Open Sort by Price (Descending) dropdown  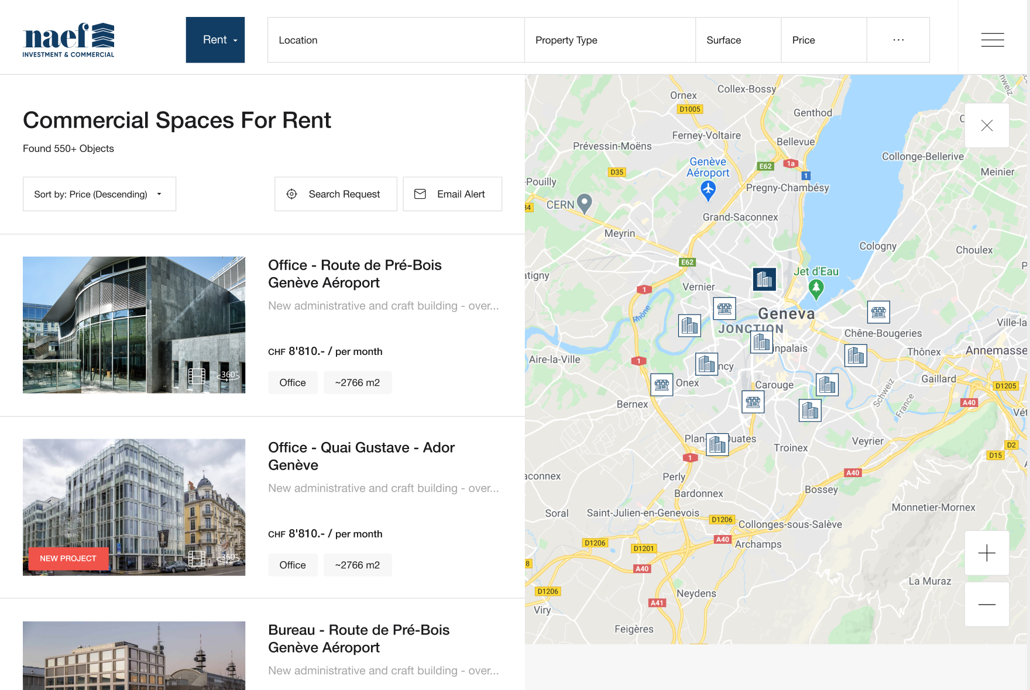click(x=99, y=194)
